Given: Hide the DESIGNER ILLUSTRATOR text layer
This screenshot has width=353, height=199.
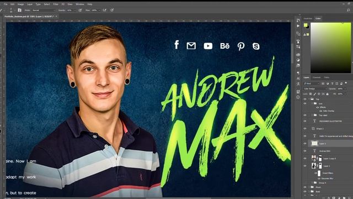Looking at the screenshot, I should pyautogui.click(x=305, y=121).
